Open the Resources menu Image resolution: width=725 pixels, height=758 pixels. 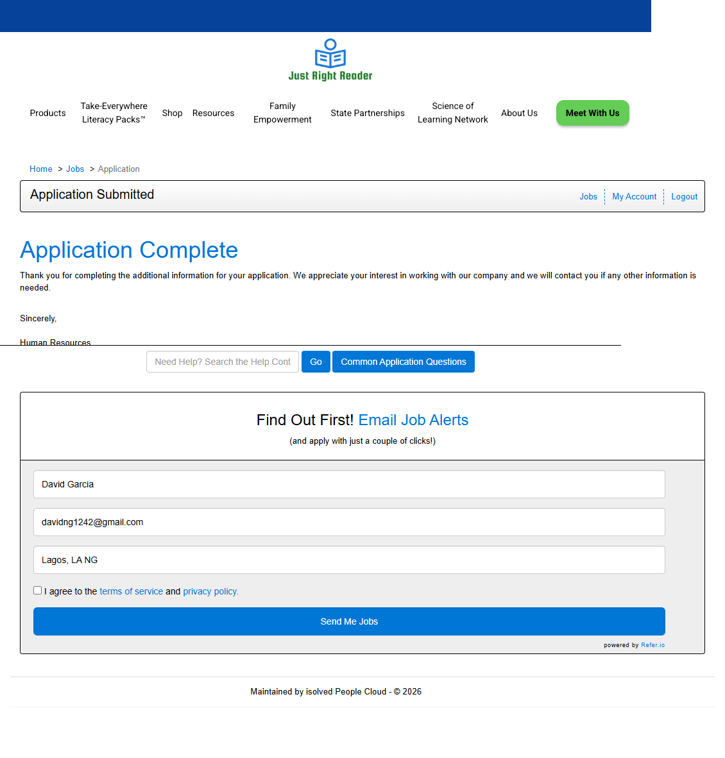pyautogui.click(x=213, y=113)
